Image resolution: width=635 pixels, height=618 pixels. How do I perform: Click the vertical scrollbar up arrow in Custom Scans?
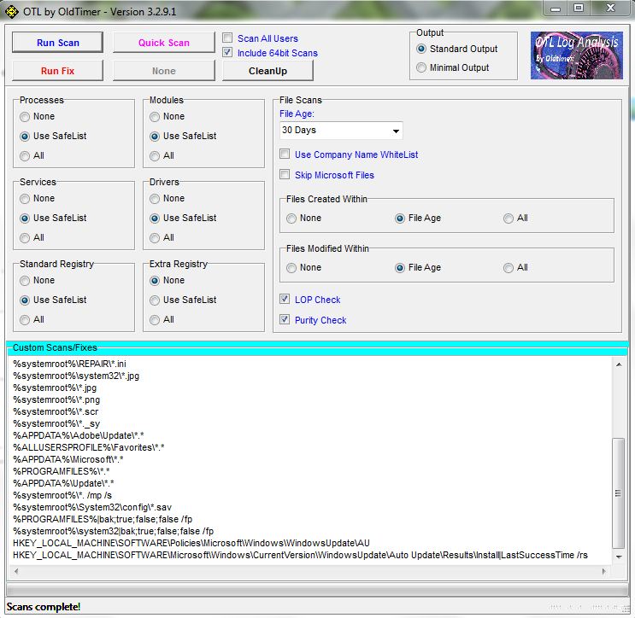tap(619, 364)
